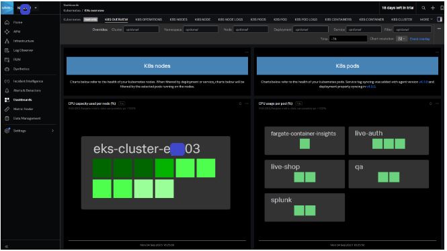Switch to the K8S CONTAINERS tab

338,19
